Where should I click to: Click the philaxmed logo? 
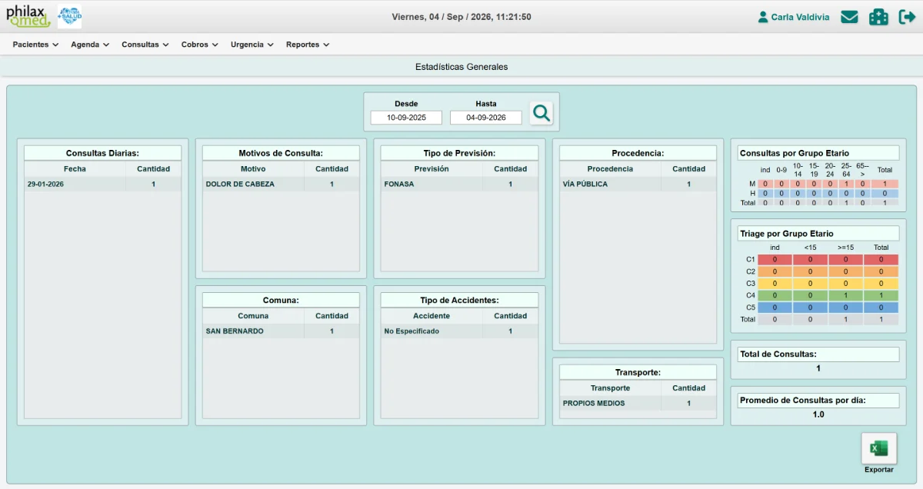click(x=28, y=16)
